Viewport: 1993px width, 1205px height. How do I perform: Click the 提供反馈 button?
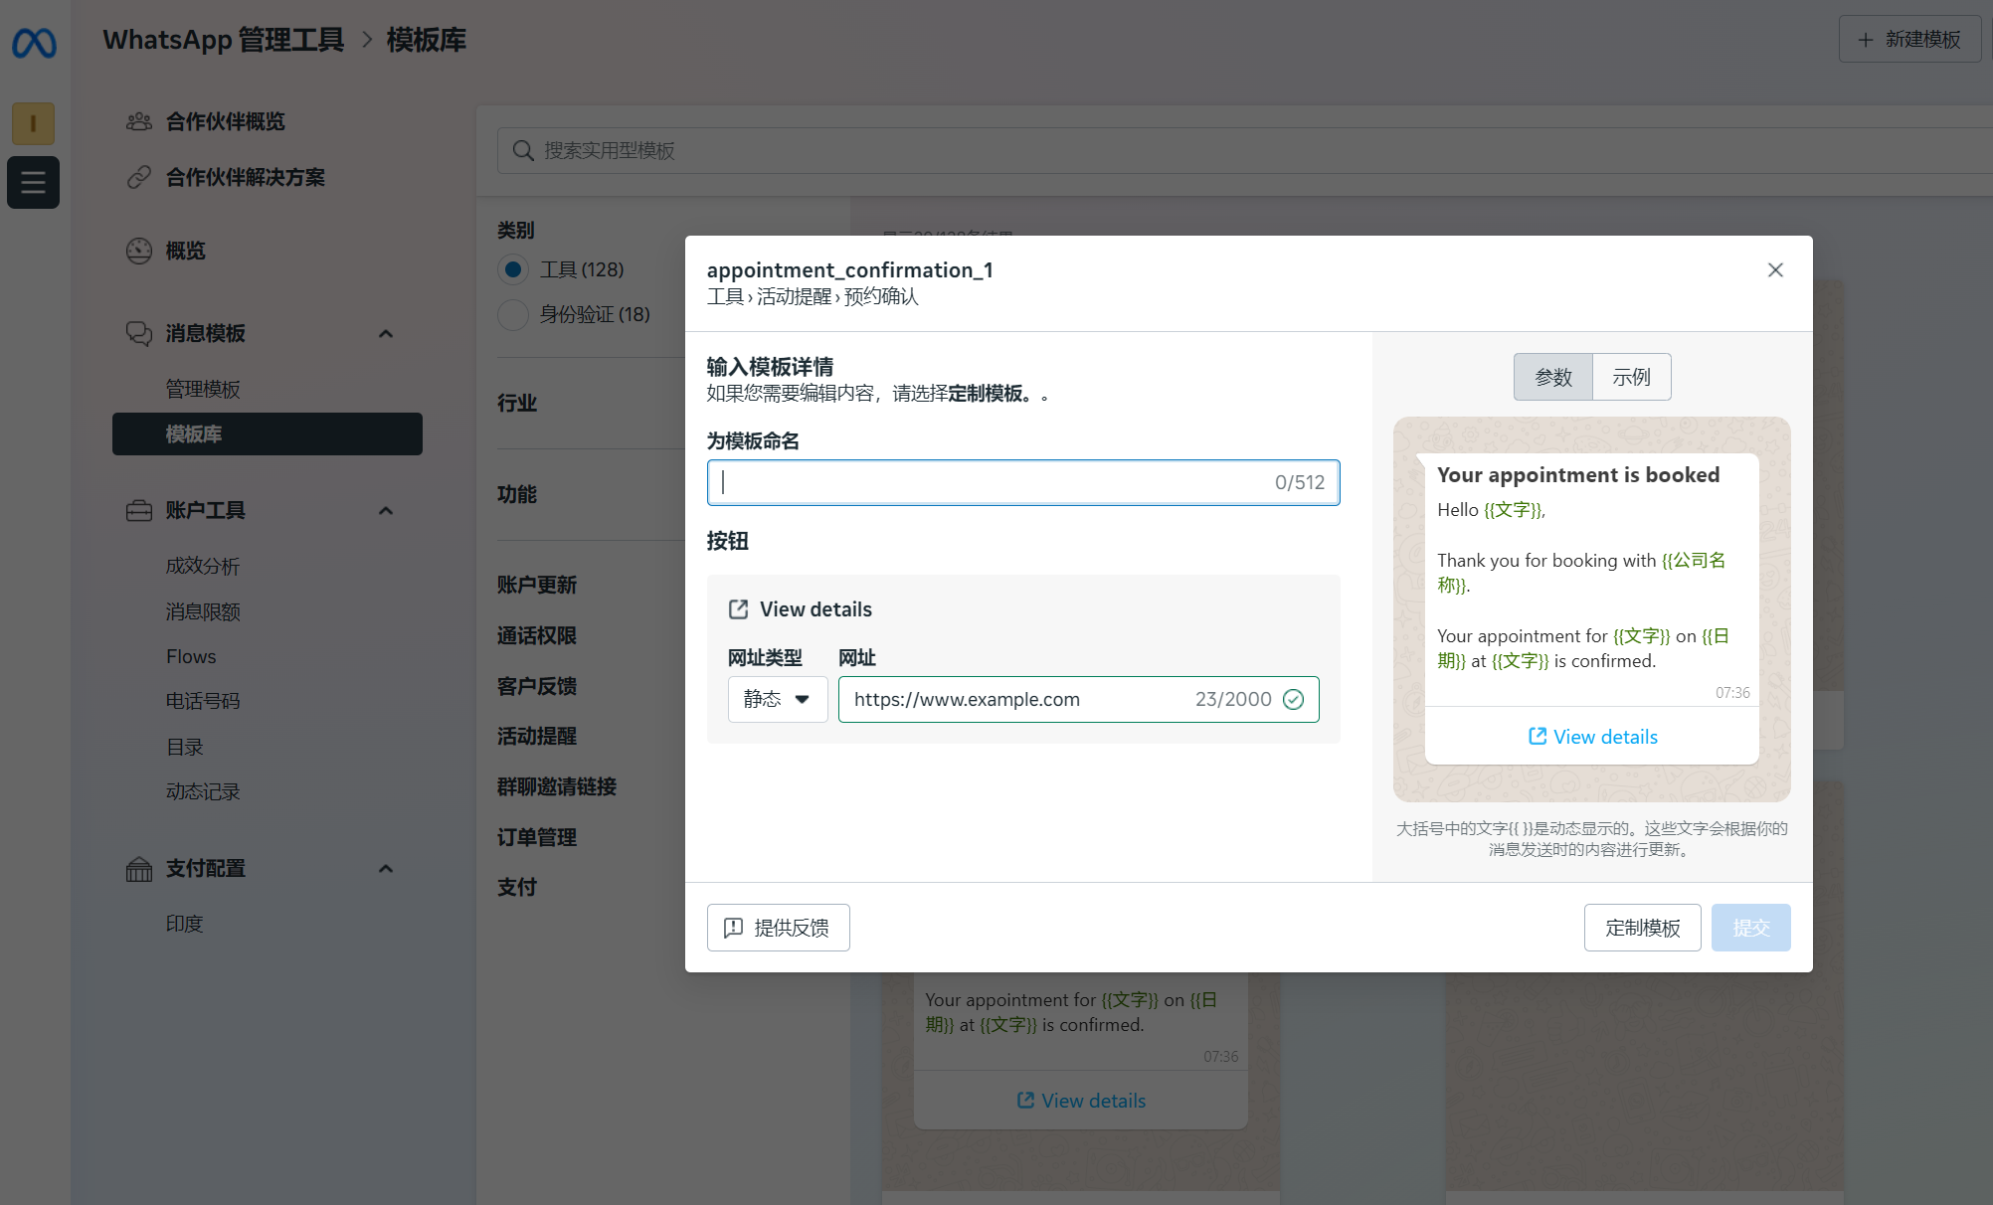tap(778, 928)
